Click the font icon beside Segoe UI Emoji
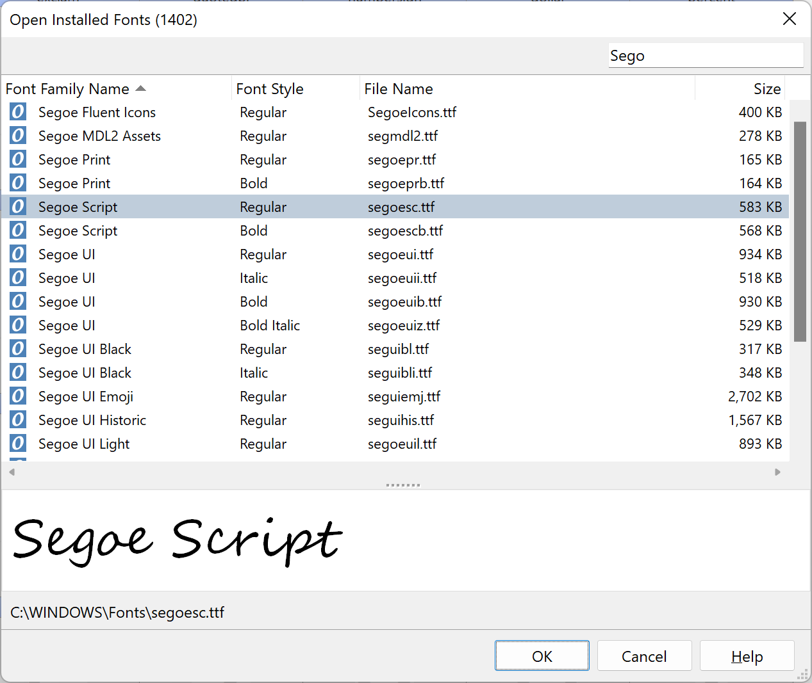This screenshot has width=812, height=683. coord(18,396)
